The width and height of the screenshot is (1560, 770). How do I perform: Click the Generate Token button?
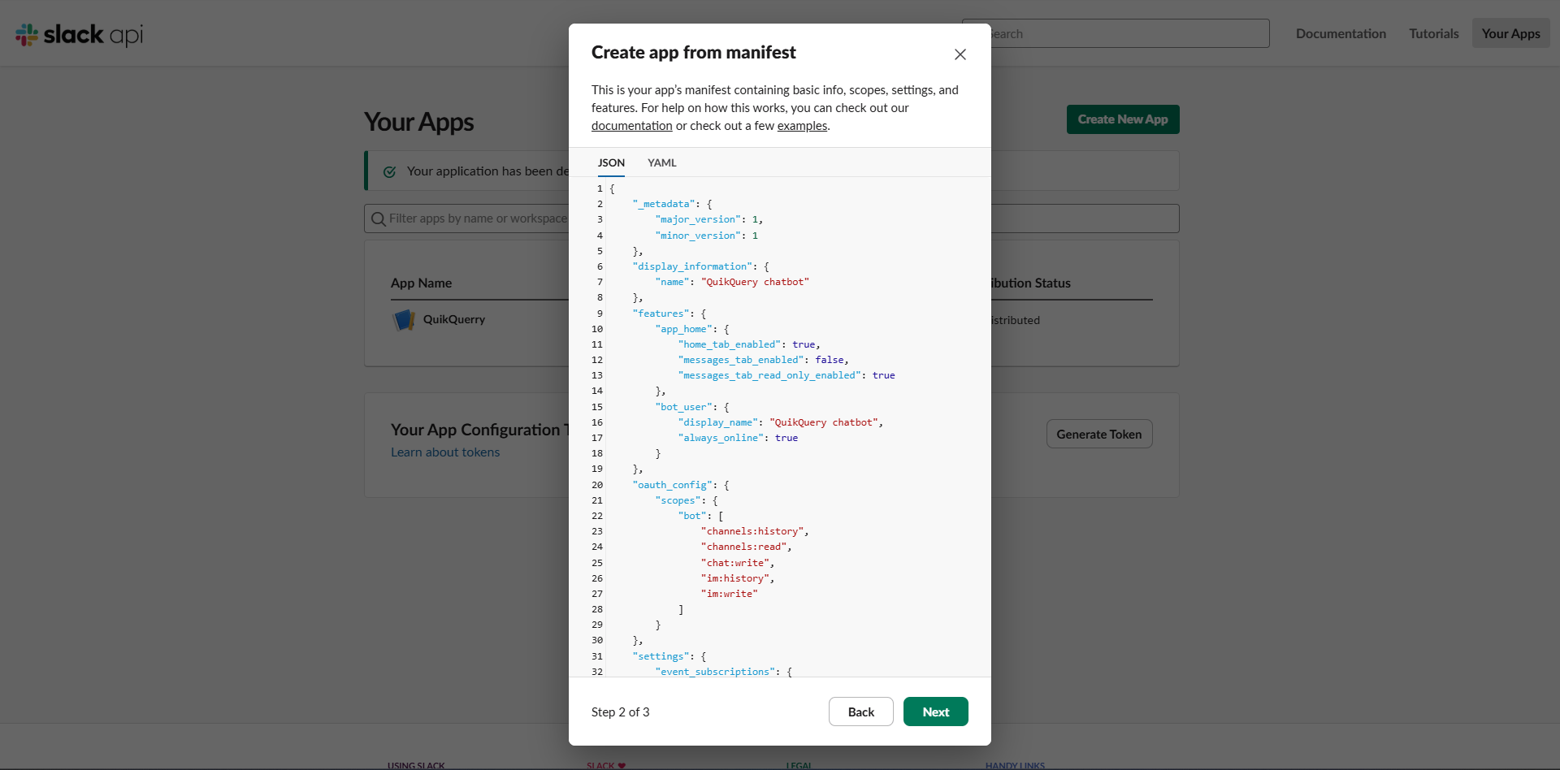tap(1099, 434)
